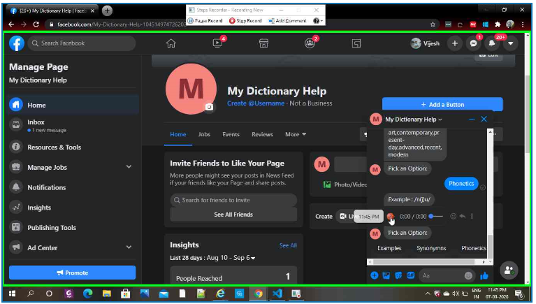This screenshot has height=304, width=536.
Task: Click Photo/Video in create post box
Action: click(x=345, y=184)
